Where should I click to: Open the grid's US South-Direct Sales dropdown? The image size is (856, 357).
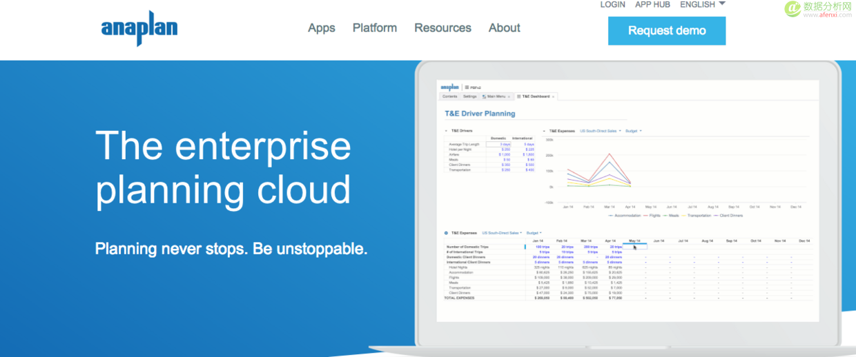click(502, 233)
